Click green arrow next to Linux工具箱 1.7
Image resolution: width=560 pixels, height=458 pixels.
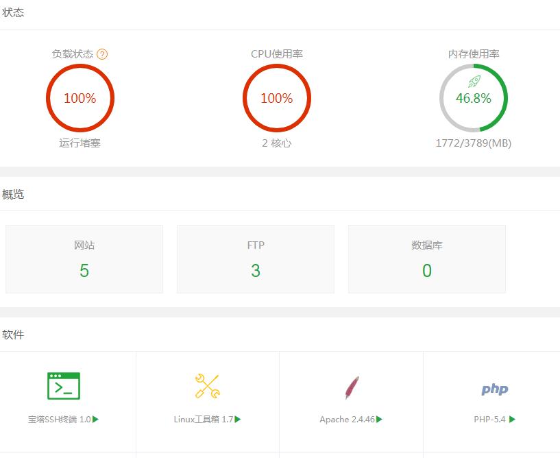[238, 420]
